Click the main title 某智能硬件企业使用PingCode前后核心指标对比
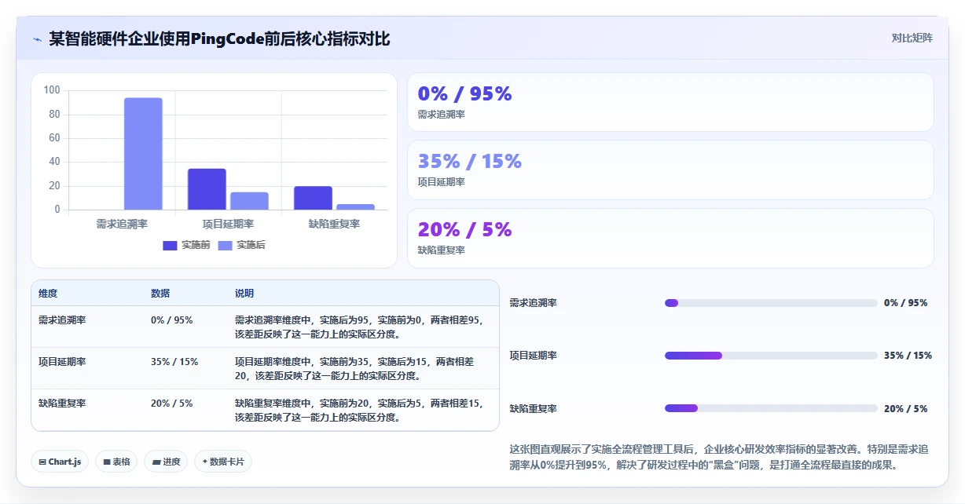Image resolution: width=965 pixels, height=504 pixels. [x=219, y=39]
